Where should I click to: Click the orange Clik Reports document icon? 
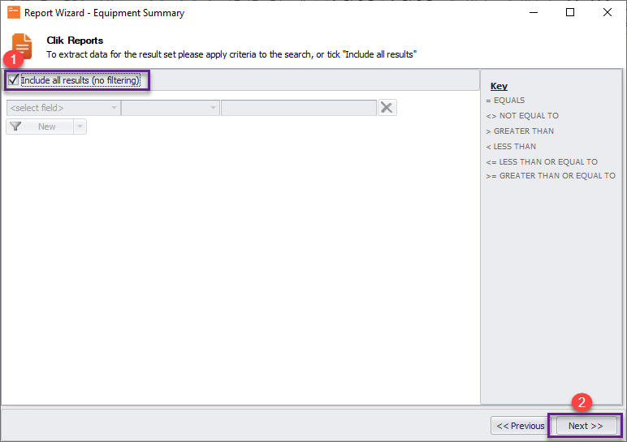(x=23, y=47)
